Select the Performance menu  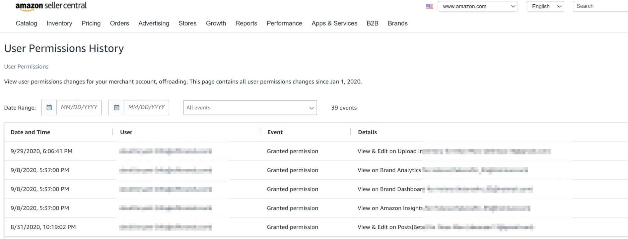point(284,23)
